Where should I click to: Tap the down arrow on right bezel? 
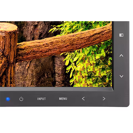[121, 76]
